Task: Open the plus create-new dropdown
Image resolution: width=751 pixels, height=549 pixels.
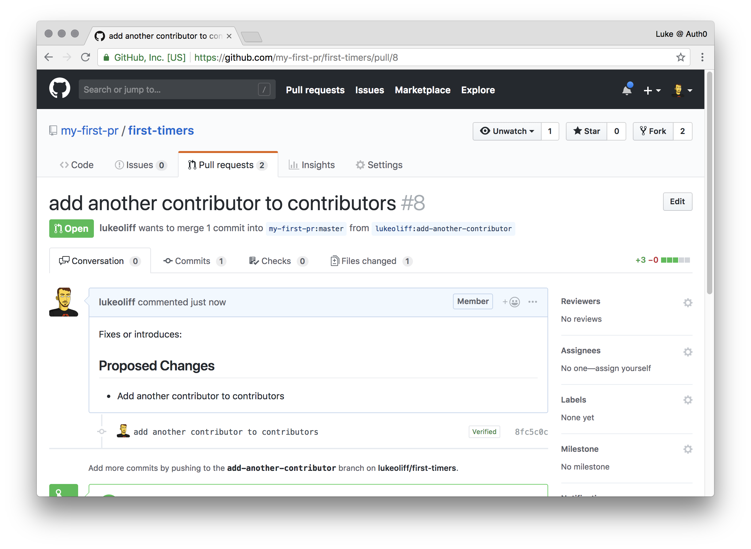Action: 652,90
